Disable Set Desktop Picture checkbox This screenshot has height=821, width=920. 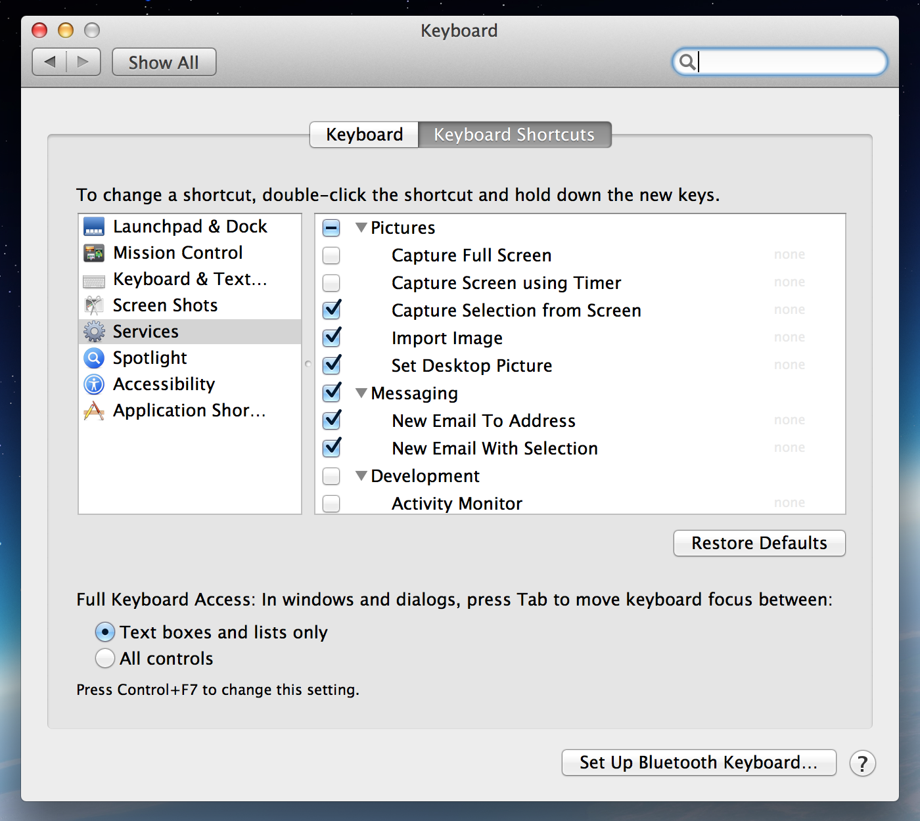(x=332, y=365)
